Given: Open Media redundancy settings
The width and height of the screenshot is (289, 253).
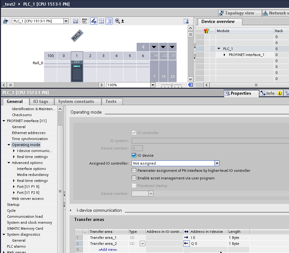Looking at the screenshot, I should tap(33, 175).
